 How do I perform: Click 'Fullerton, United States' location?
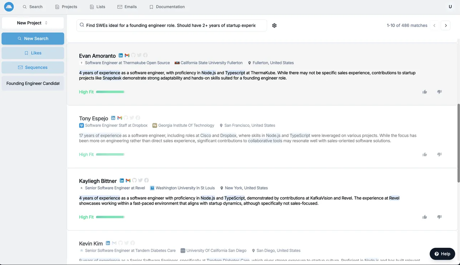273,63
